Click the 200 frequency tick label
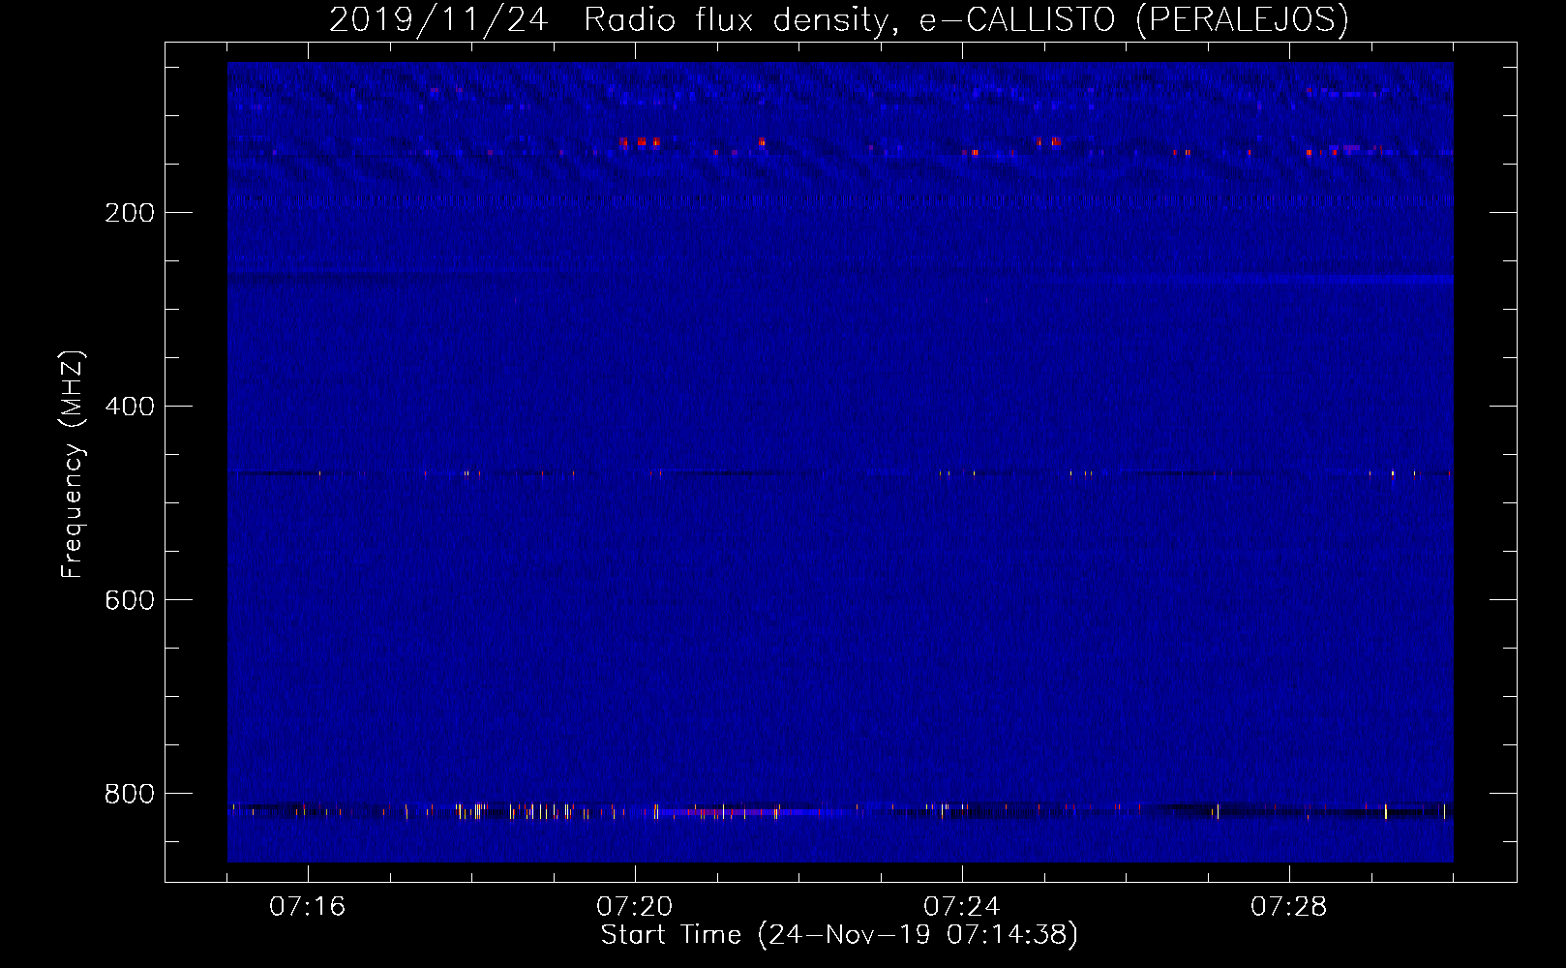Image resolution: width=1566 pixels, height=968 pixels. [130, 213]
